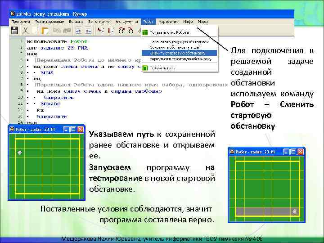Viewport: 324px width, 243px height.
Task: Open the Миры menu
Action: [x=202, y=22]
